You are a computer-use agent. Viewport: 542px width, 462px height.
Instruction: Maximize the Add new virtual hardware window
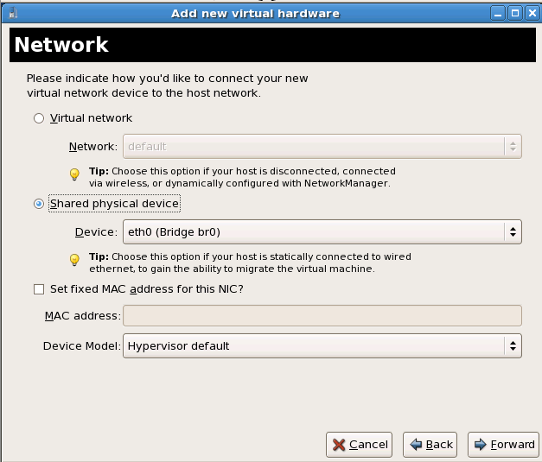(x=513, y=14)
